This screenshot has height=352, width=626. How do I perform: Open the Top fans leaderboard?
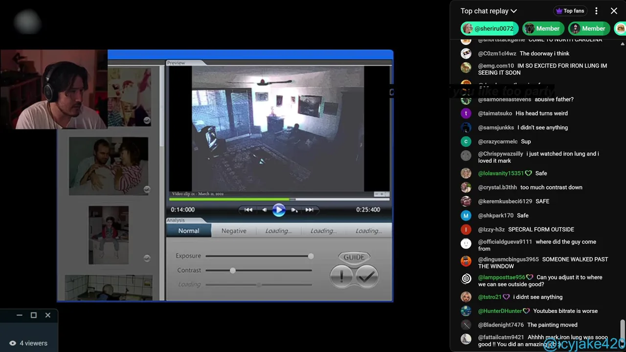tap(570, 11)
